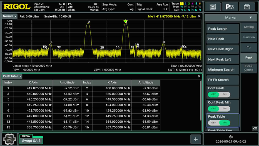Click peak marker 2 label on trace

[89, 22]
